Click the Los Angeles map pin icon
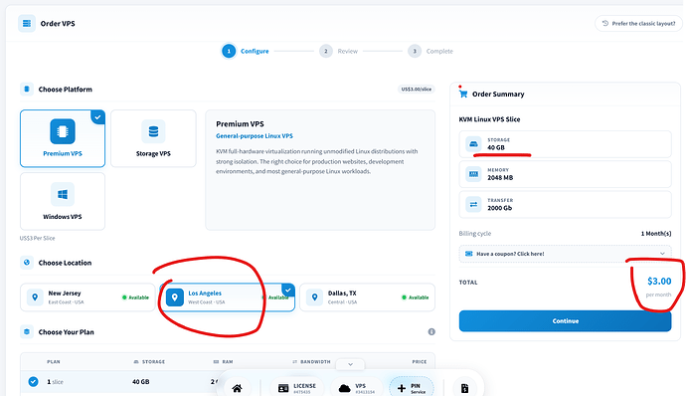686x396 pixels. point(175,297)
